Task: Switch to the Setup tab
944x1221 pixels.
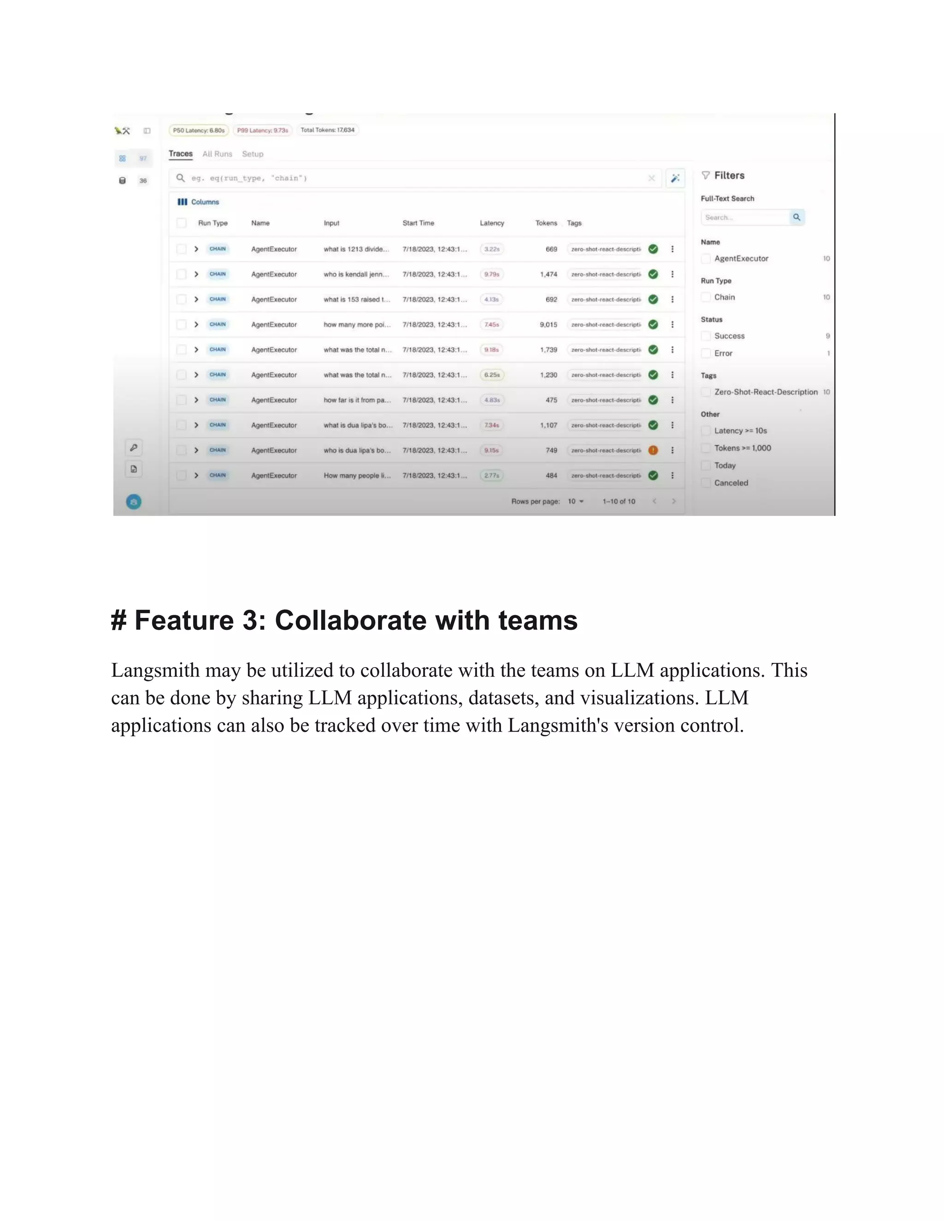Action: [253, 154]
